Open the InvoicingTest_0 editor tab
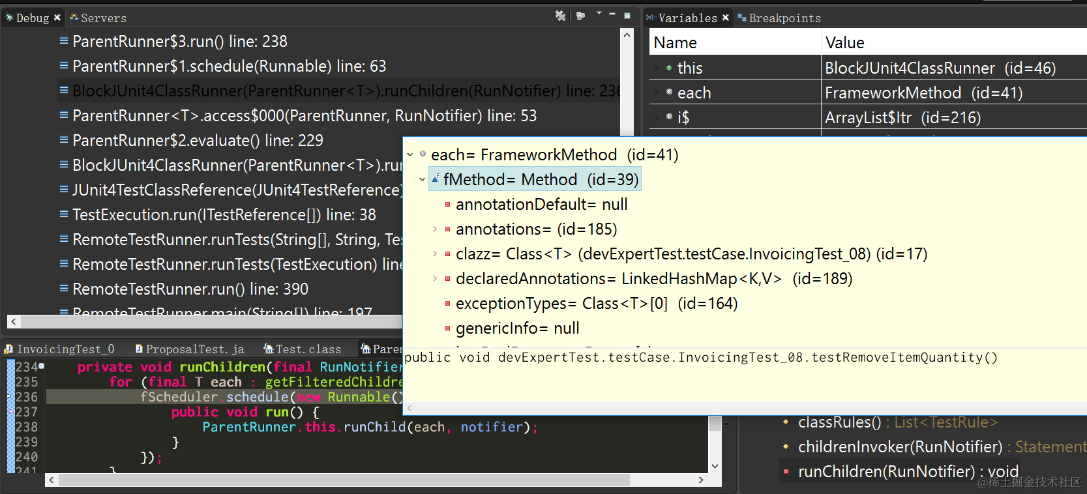Image resolution: width=1087 pixels, height=494 pixels. pos(59,349)
